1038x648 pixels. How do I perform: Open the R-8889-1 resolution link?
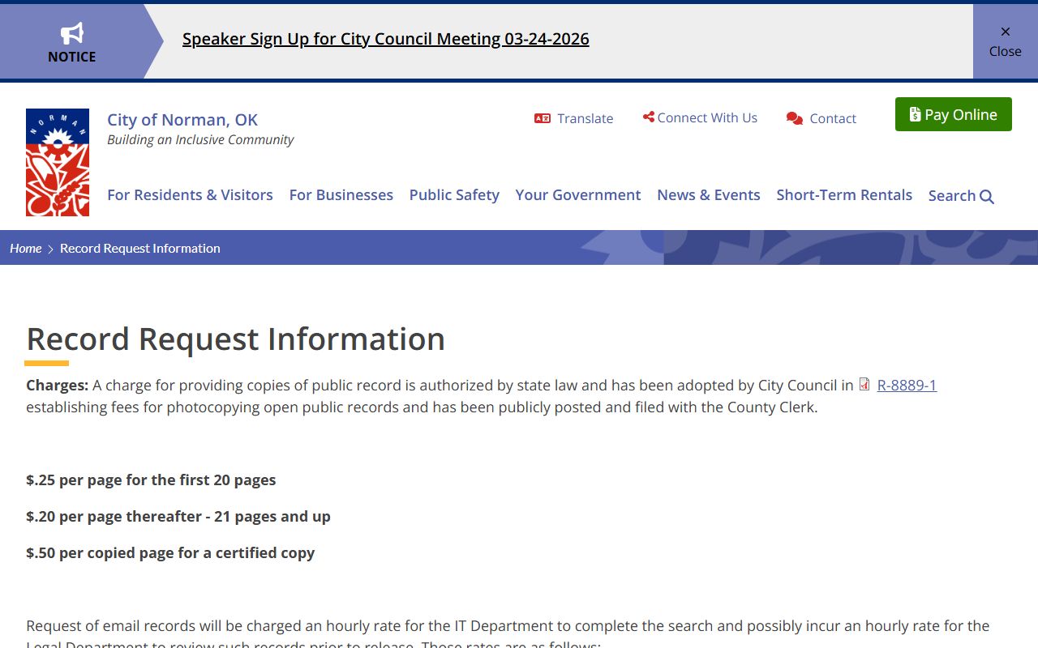point(907,386)
